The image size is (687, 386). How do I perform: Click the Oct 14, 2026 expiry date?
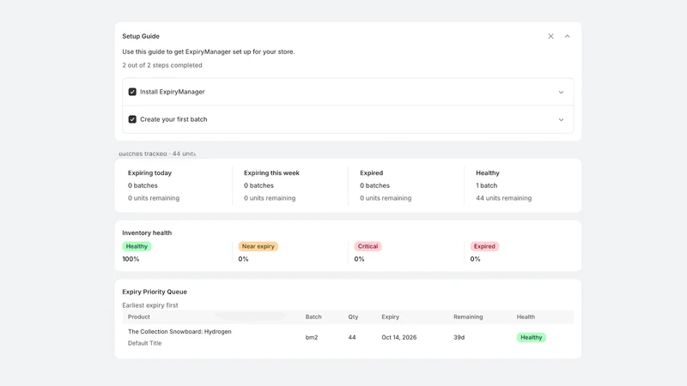tap(398, 337)
